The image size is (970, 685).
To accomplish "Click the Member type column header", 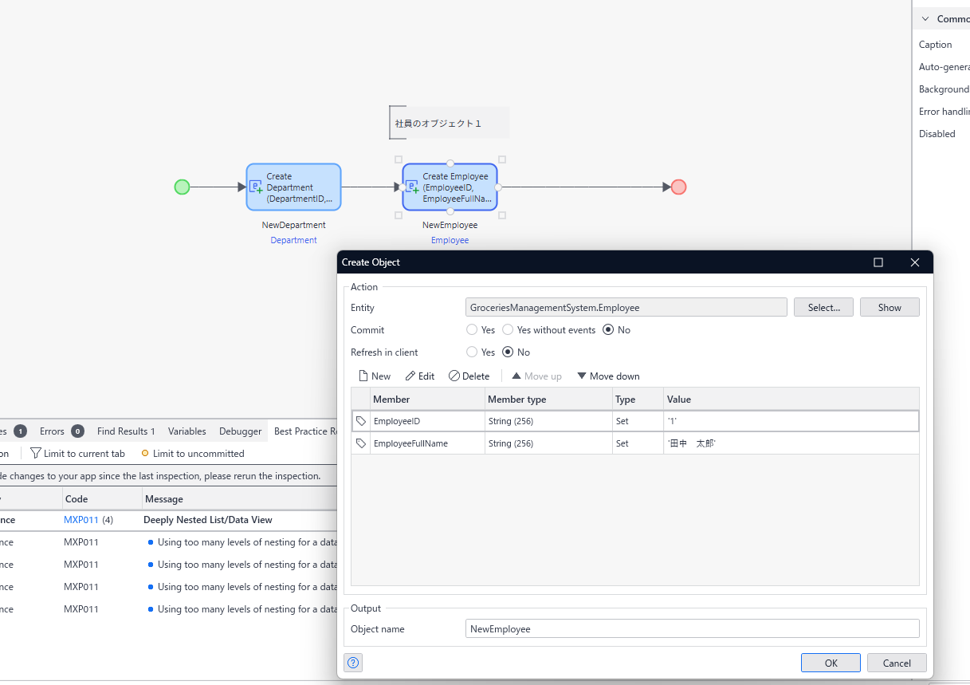I will 548,399.
